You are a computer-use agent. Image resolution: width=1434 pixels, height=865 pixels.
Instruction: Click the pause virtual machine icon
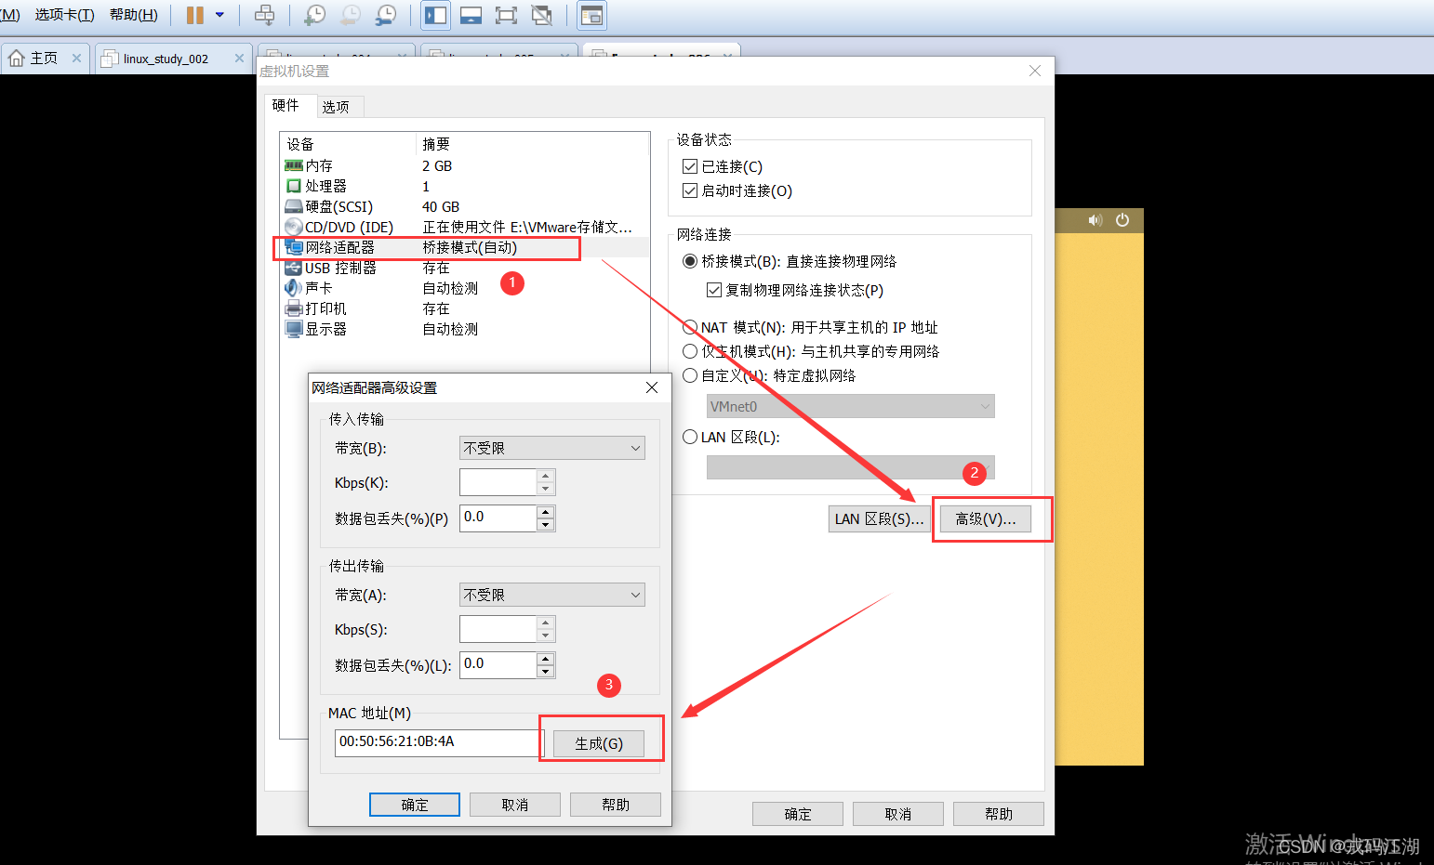pyautogui.click(x=195, y=15)
